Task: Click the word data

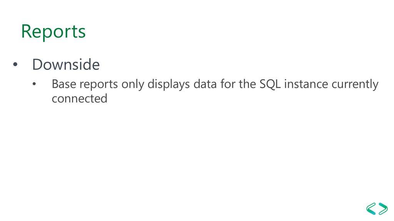Action: 205,84
